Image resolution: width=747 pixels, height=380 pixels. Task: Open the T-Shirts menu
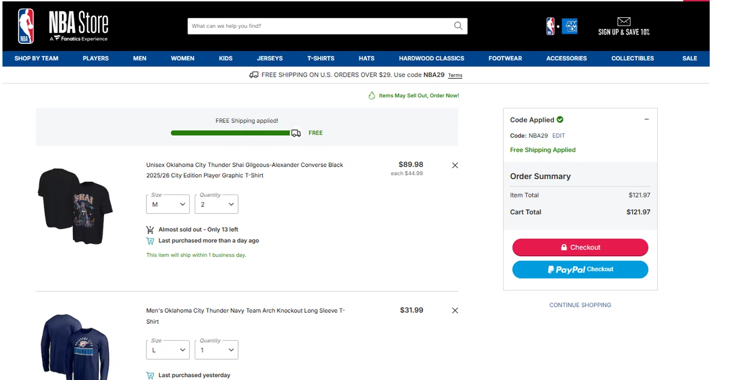pos(321,58)
